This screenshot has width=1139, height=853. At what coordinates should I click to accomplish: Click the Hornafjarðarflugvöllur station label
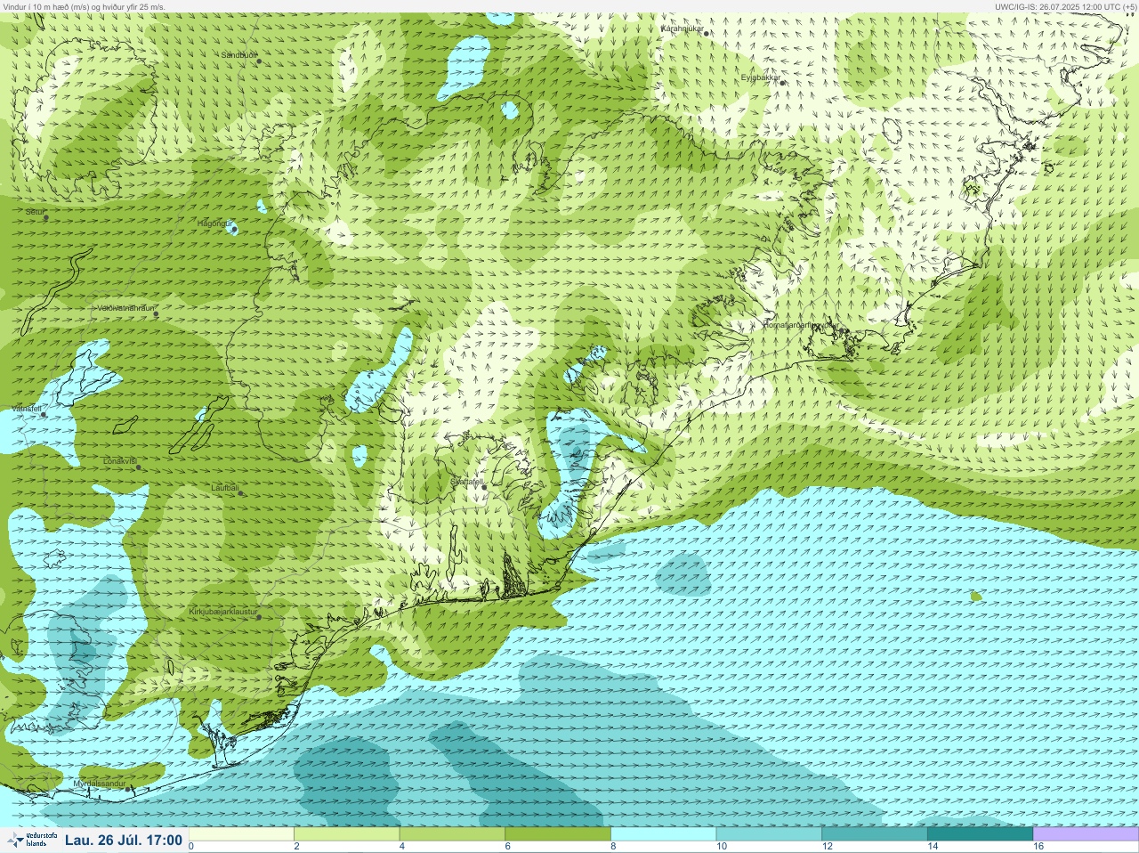coord(801,325)
